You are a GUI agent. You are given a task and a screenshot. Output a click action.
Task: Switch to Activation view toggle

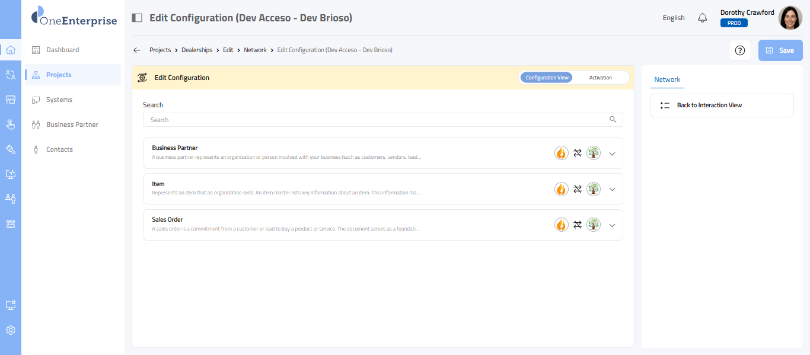click(x=600, y=78)
